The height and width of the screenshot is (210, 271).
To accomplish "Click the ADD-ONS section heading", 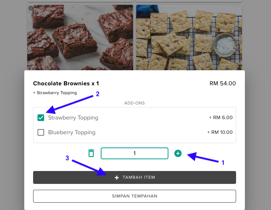I will (x=135, y=103).
